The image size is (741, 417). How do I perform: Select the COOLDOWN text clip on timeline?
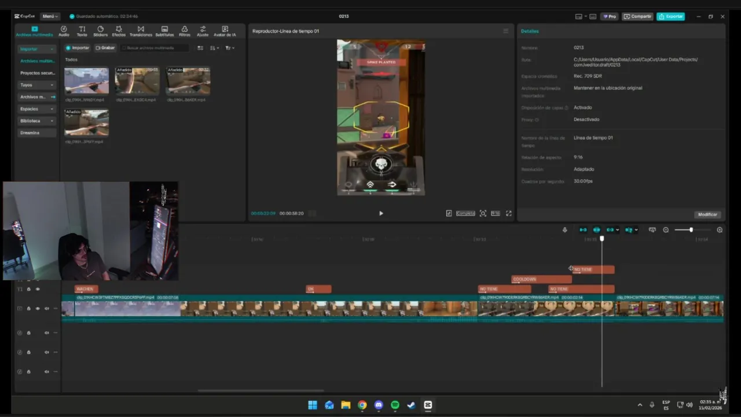[541, 279]
